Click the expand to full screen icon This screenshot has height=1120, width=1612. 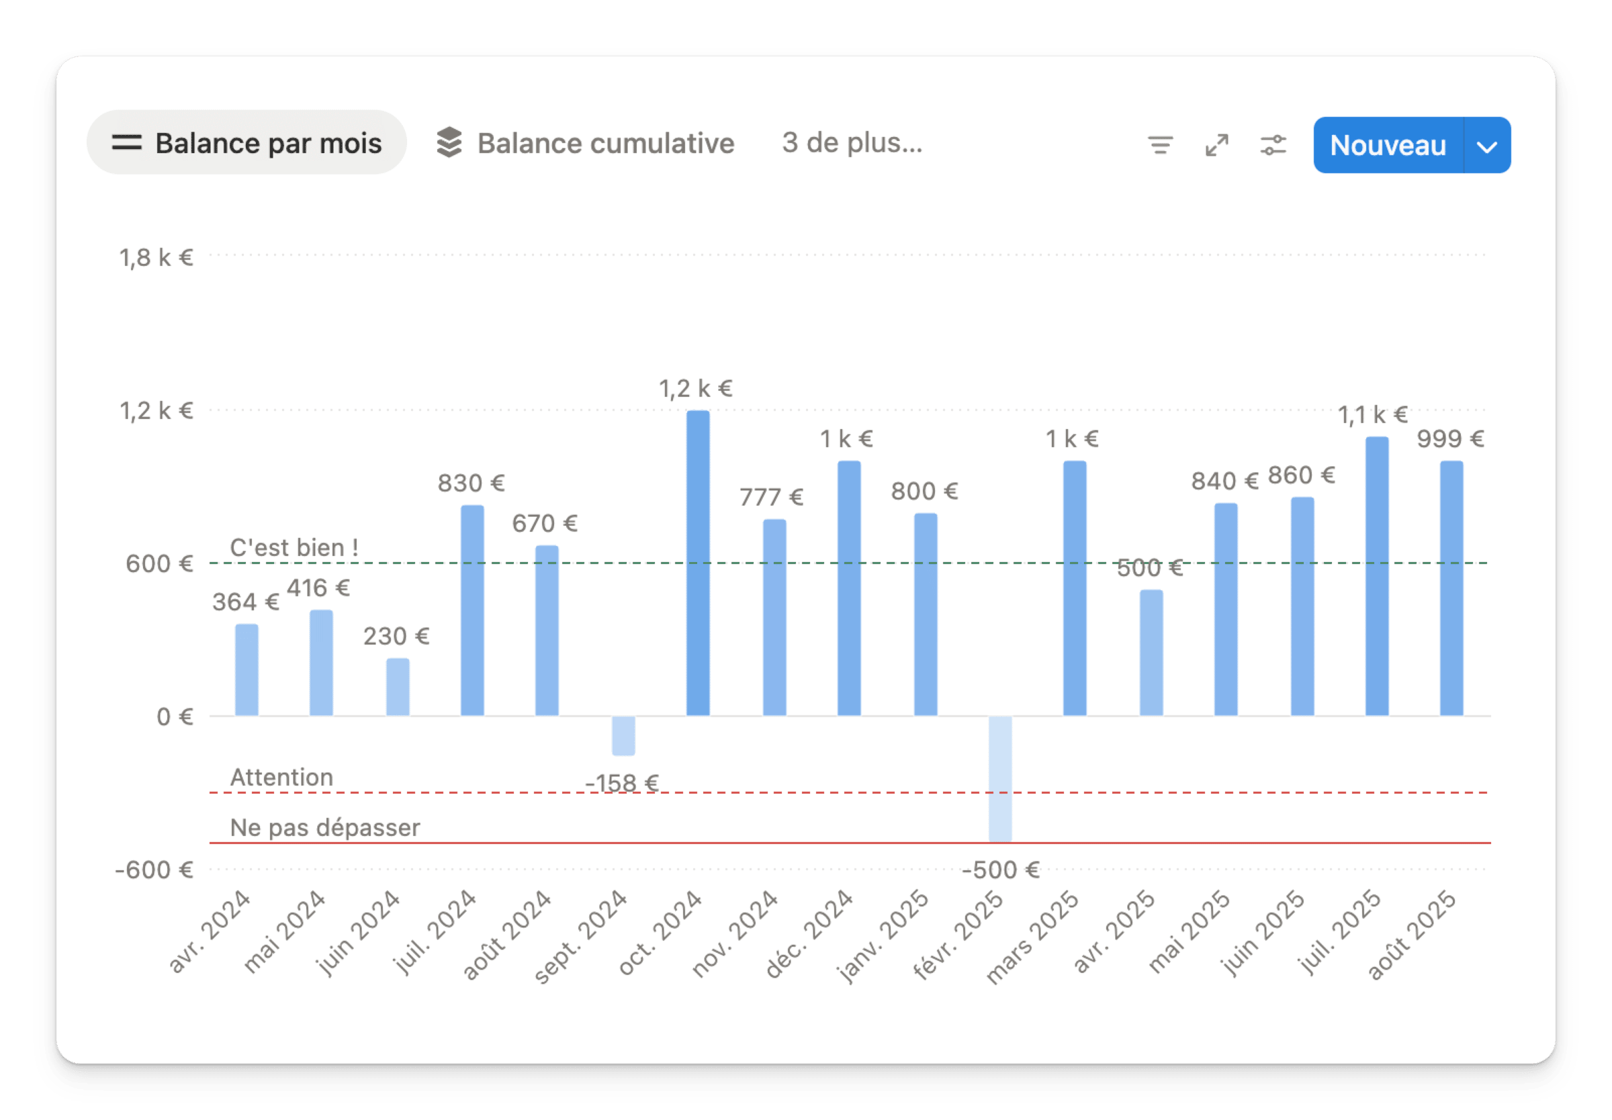[1217, 145]
